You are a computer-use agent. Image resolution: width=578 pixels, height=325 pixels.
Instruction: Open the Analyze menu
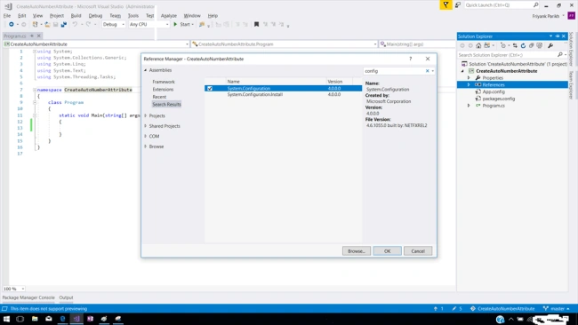click(168, 16)
